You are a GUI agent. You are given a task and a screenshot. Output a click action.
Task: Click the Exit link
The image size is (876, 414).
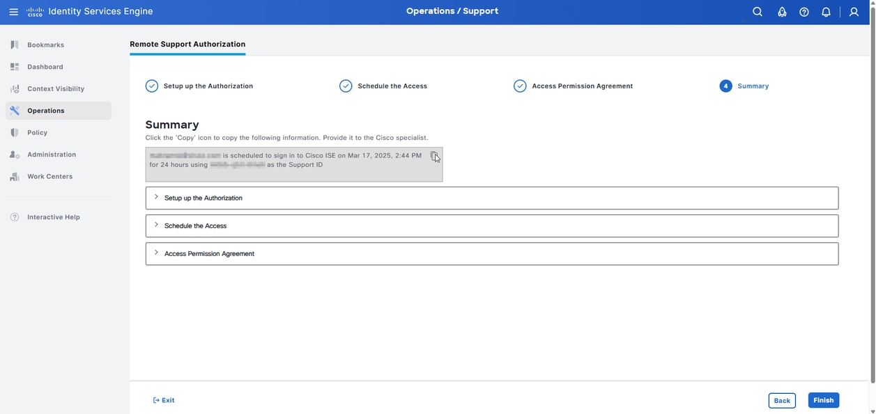tap(164, 400)
